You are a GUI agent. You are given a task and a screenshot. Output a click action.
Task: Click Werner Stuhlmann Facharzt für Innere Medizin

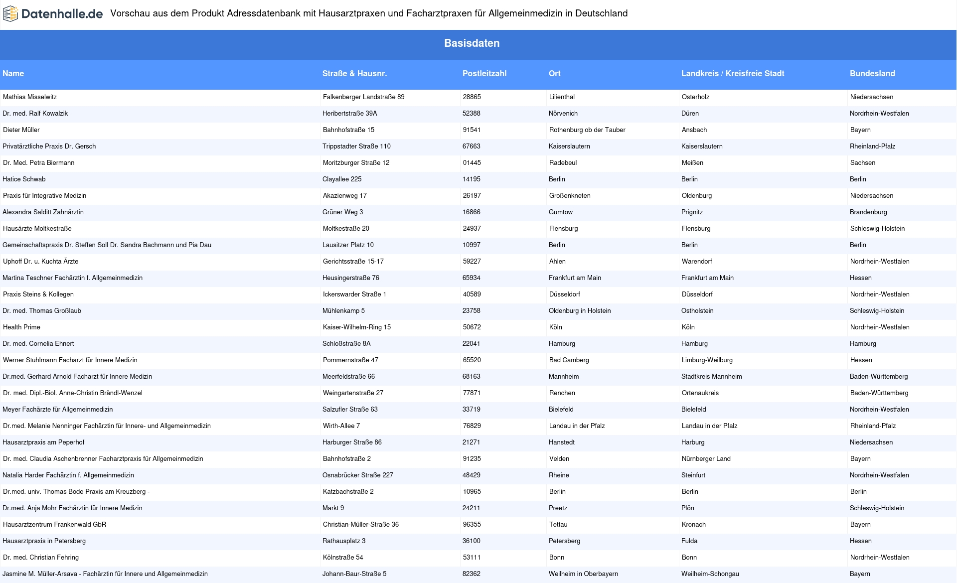pos(70,360)
